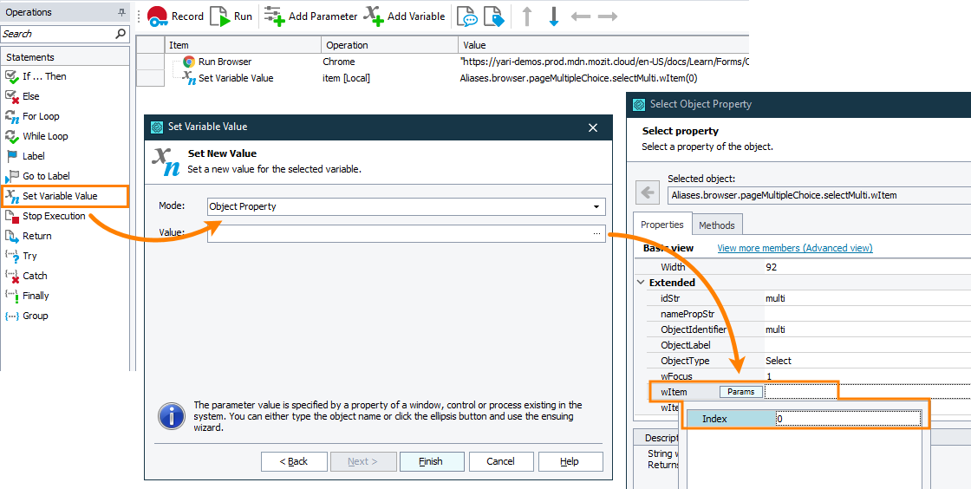
Task: Open the Mode dropdown
Action: 596,207
